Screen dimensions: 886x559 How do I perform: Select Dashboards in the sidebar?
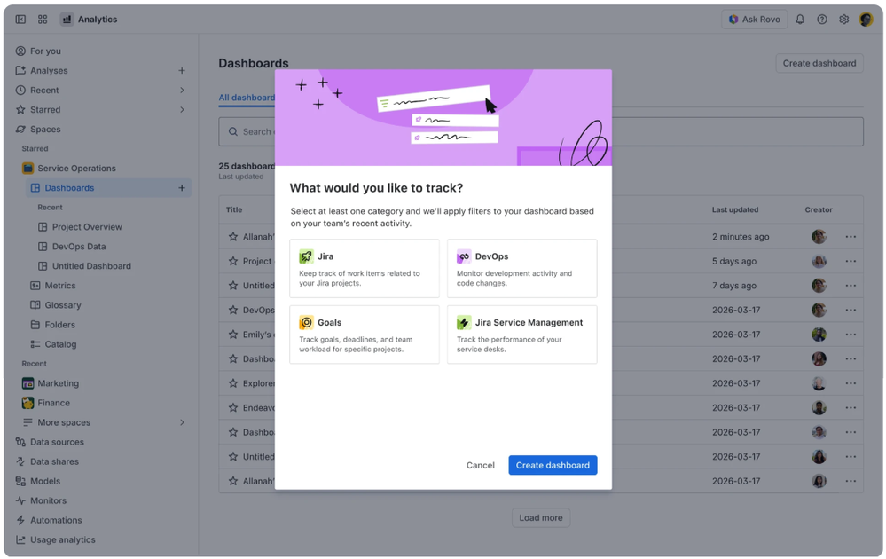click(x=69, y=188)
